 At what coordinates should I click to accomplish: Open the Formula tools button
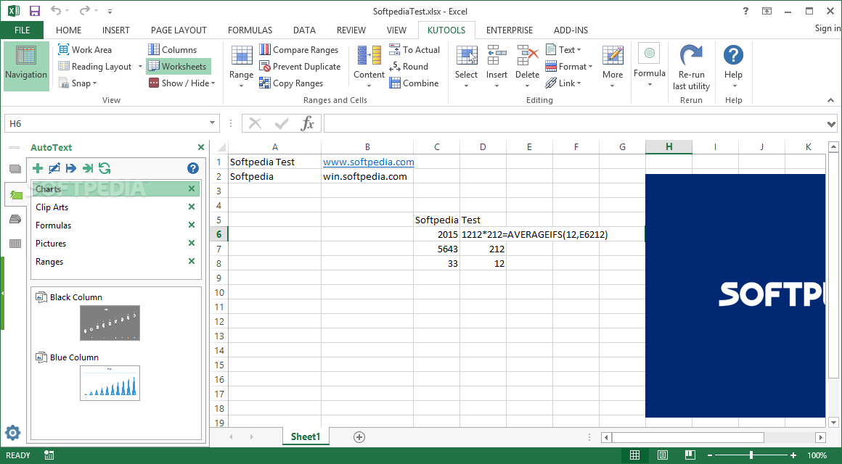click(x=649, y=66)
